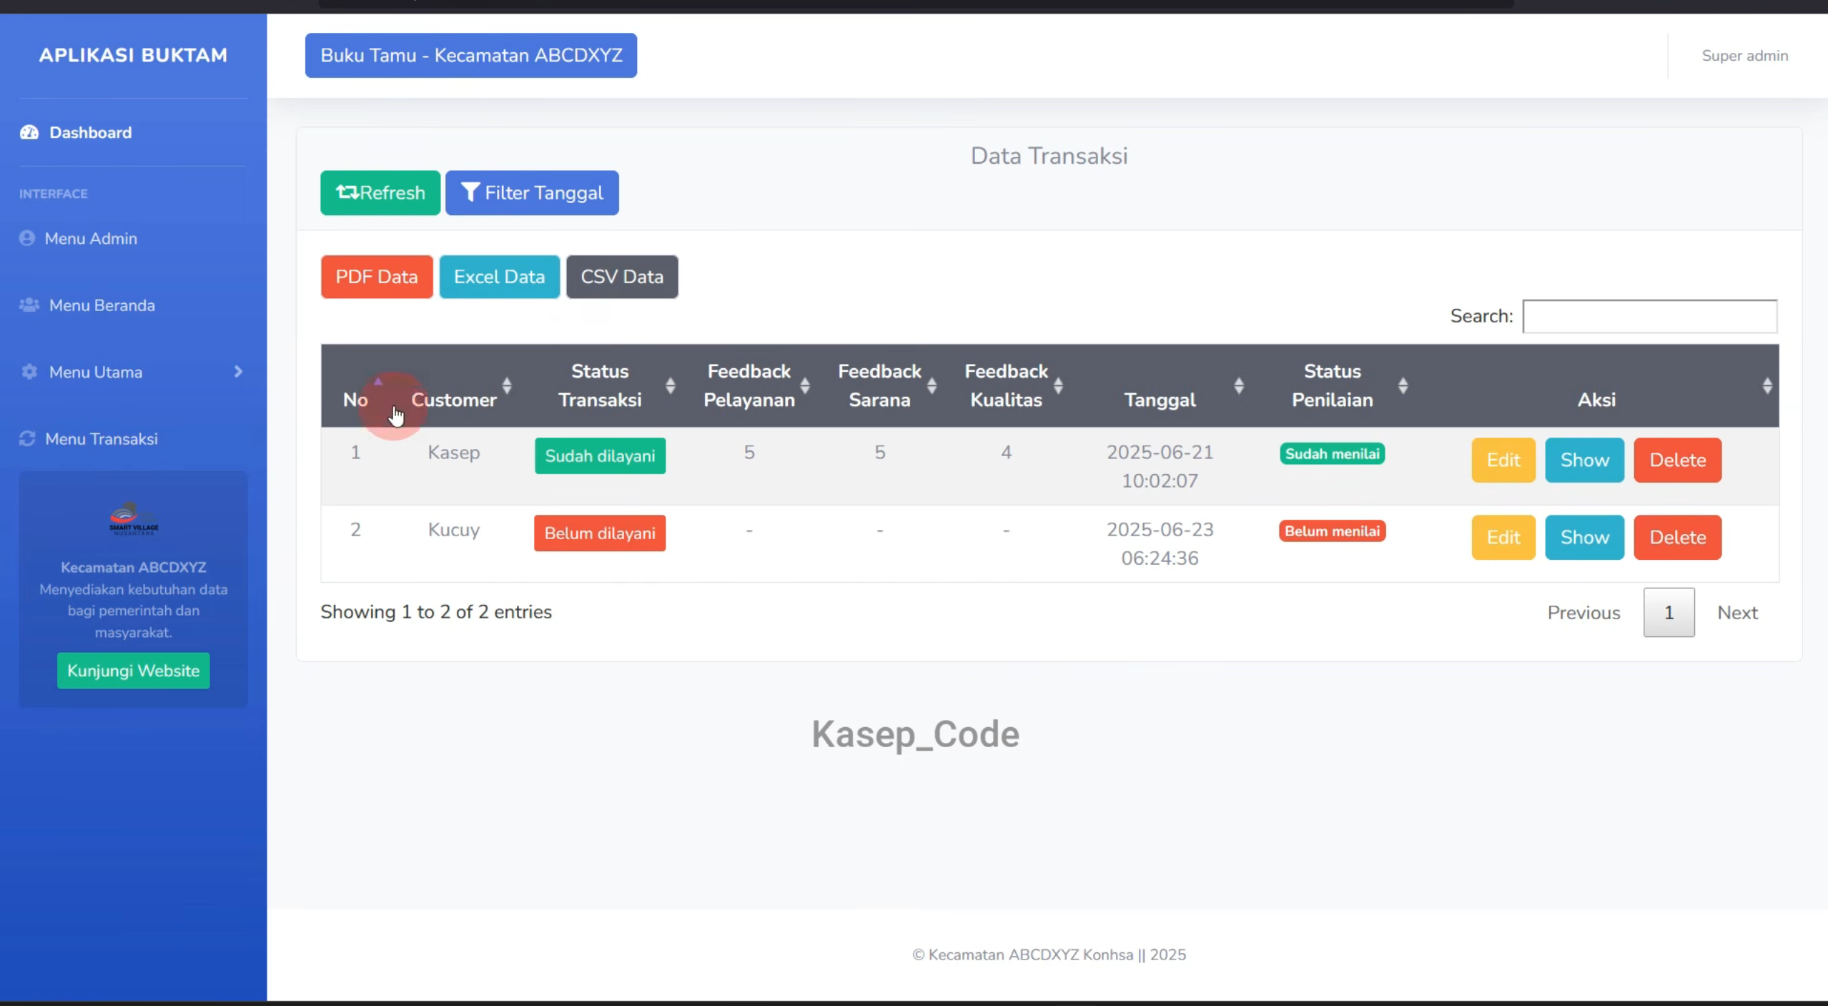Sort by Status Transaksi column arrows
1828x1006 pixels.
pyautogui.click(x=671, y=386)
